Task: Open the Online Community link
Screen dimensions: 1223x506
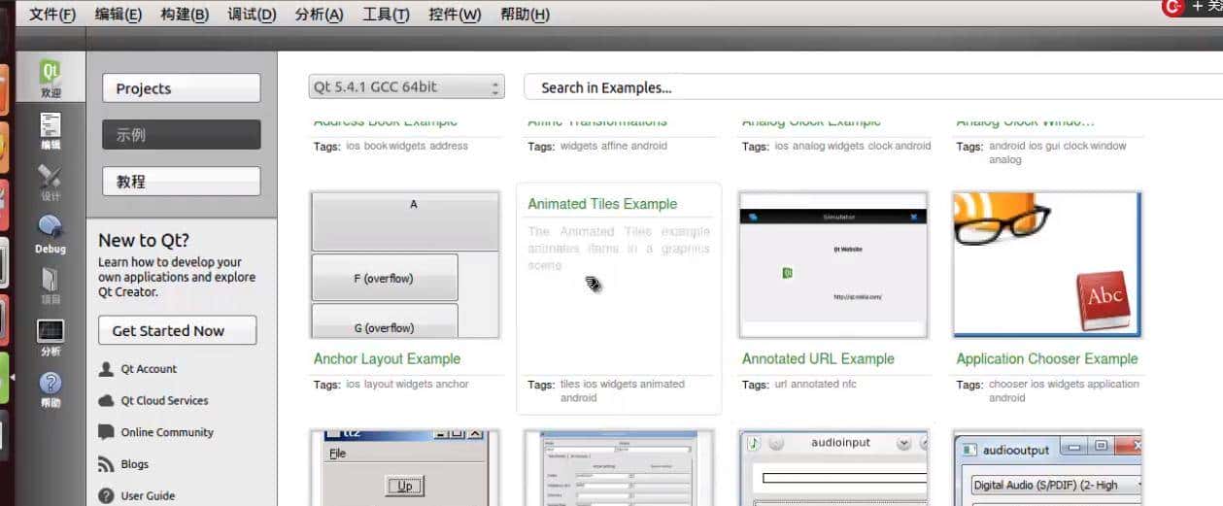Action: click(167, 432)
